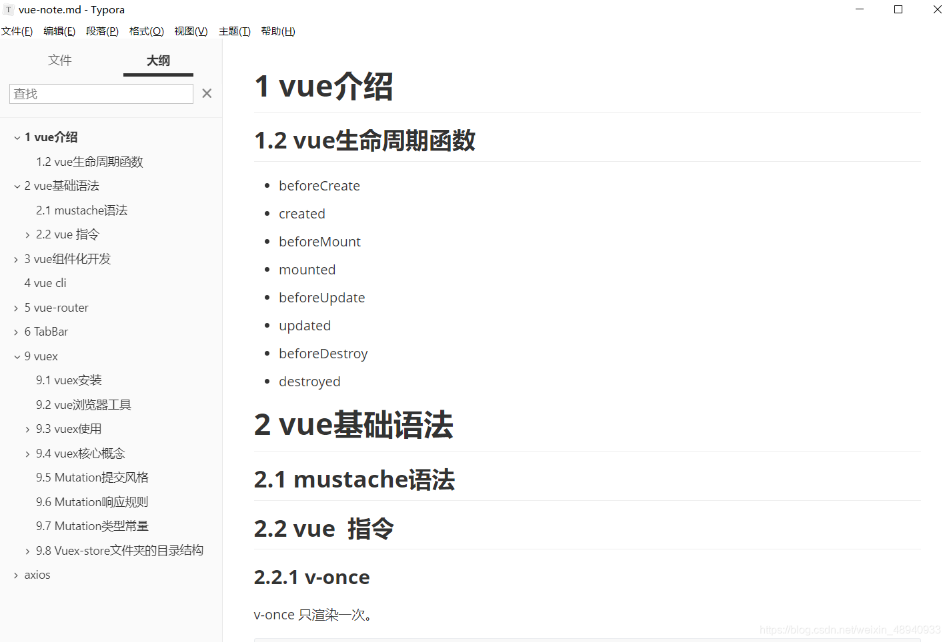
Task: Click the 1 vue介绍 heading in the editor
Action: 323,87
